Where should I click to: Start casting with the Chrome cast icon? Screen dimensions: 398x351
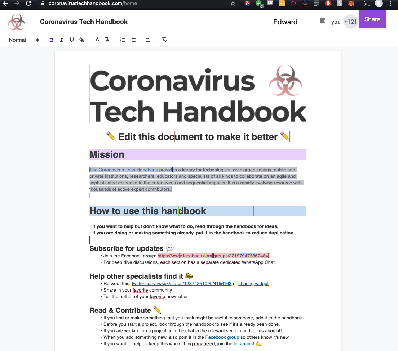367,4
